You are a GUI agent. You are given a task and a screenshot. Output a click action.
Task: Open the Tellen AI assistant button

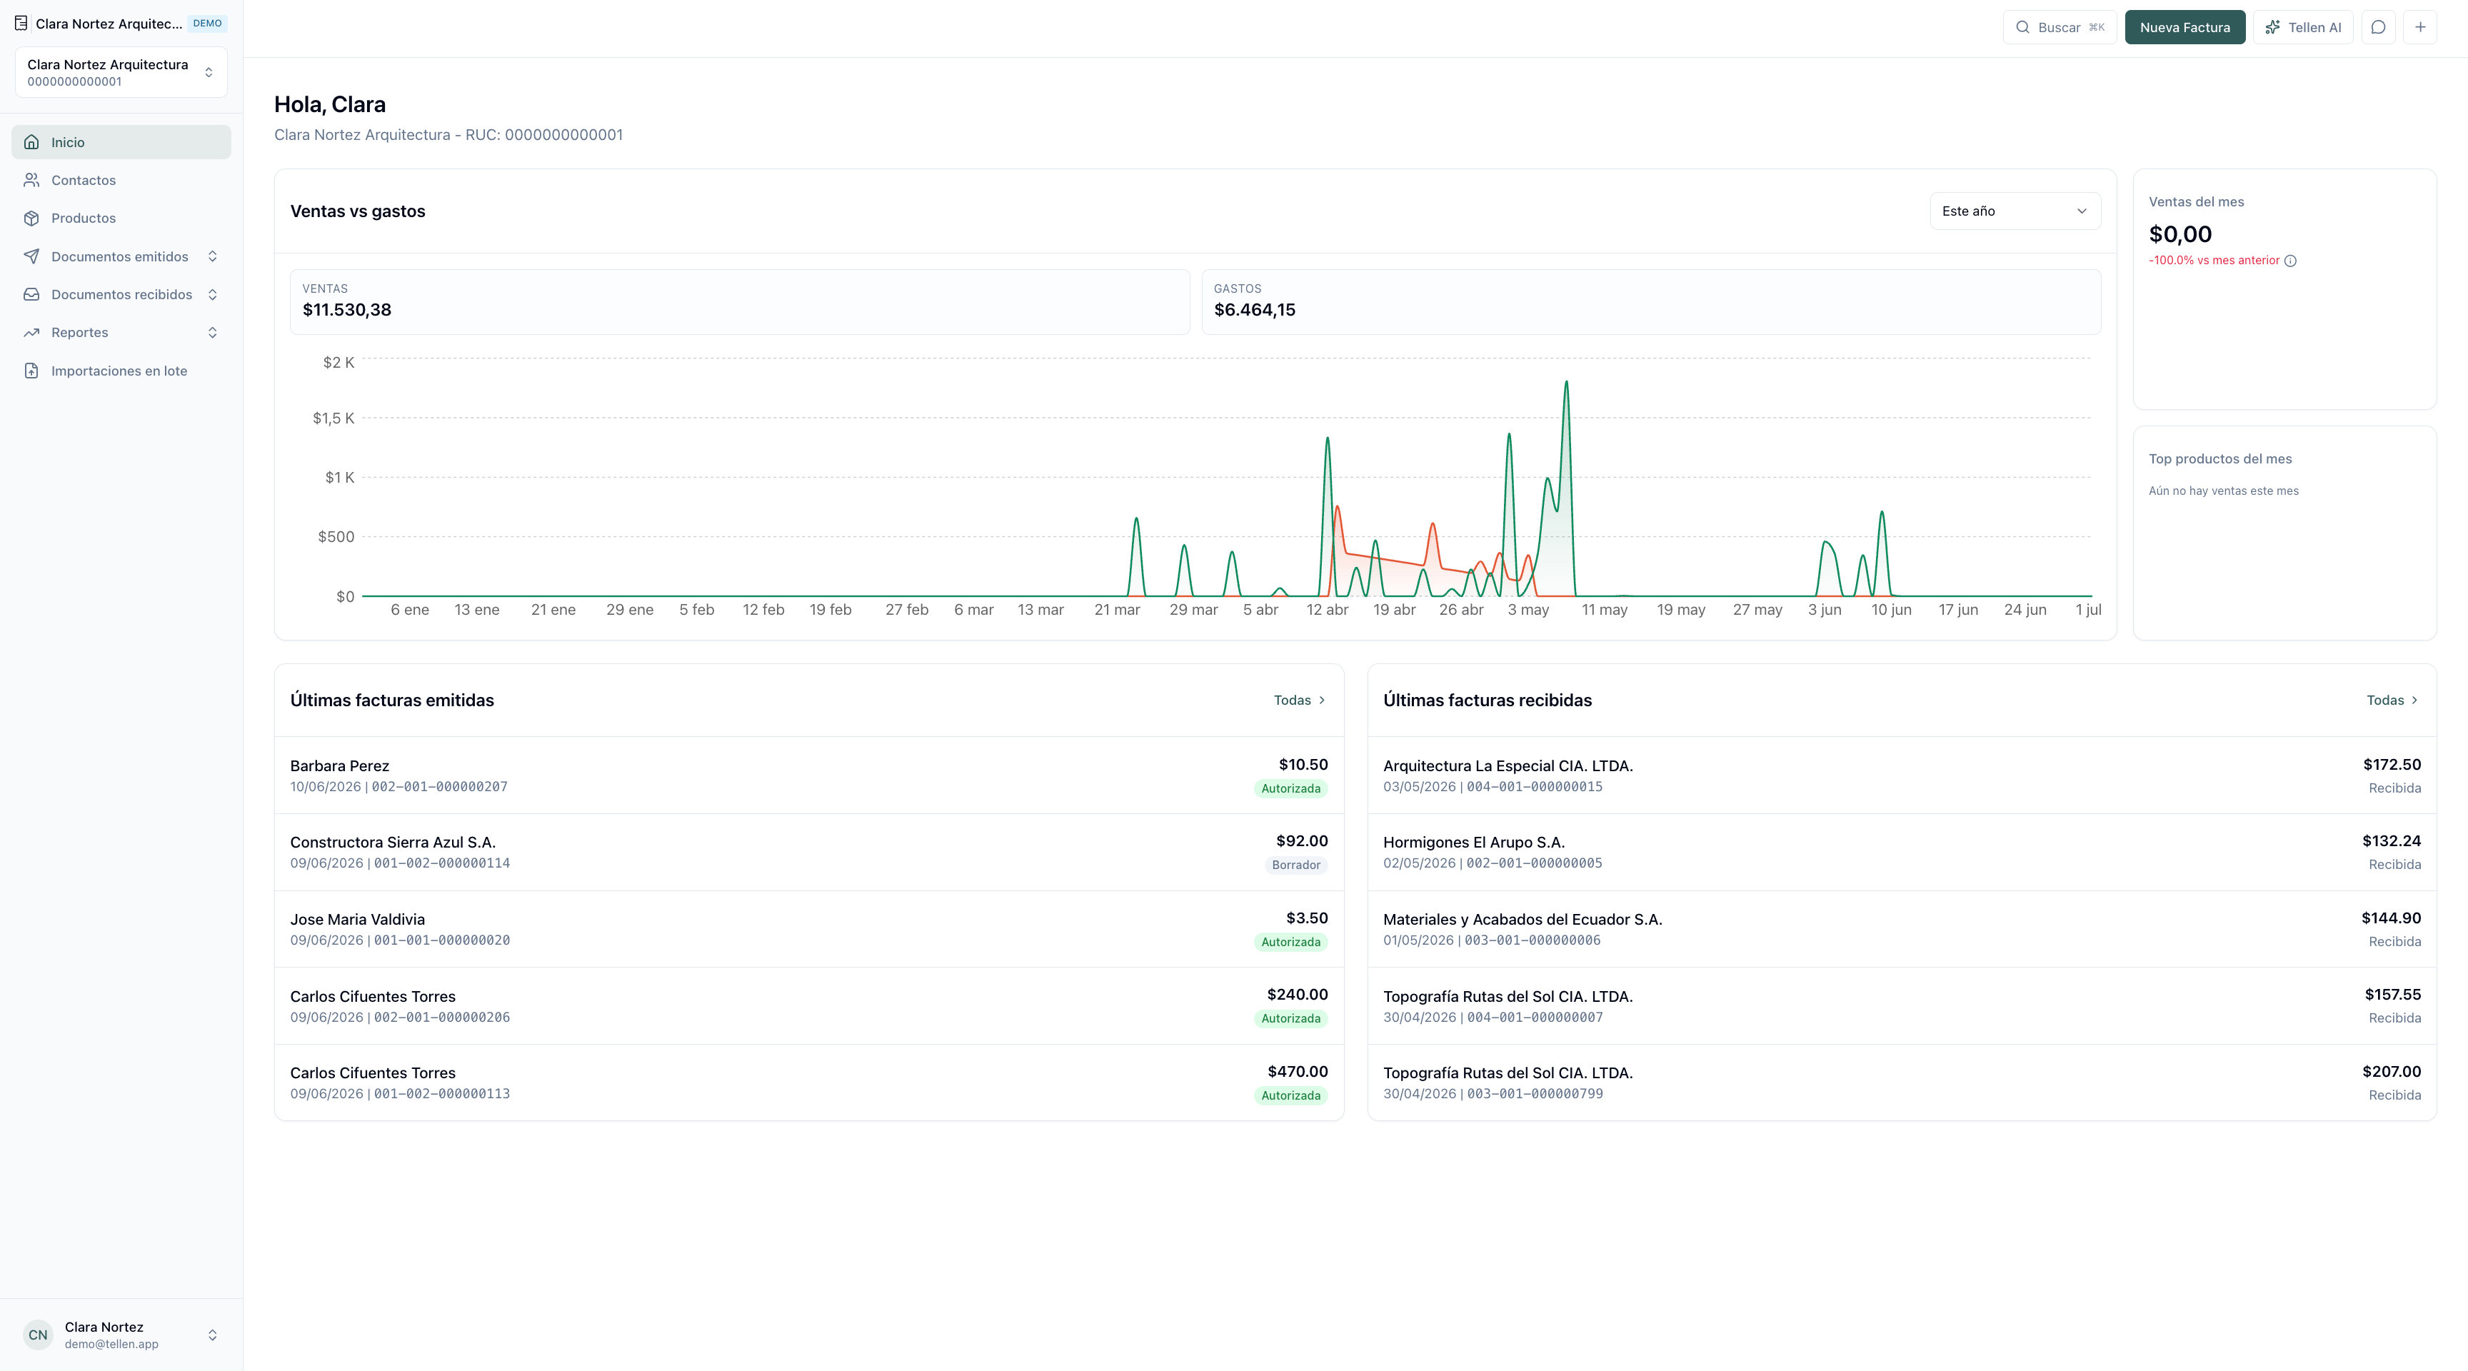[x=2302, y=27]
